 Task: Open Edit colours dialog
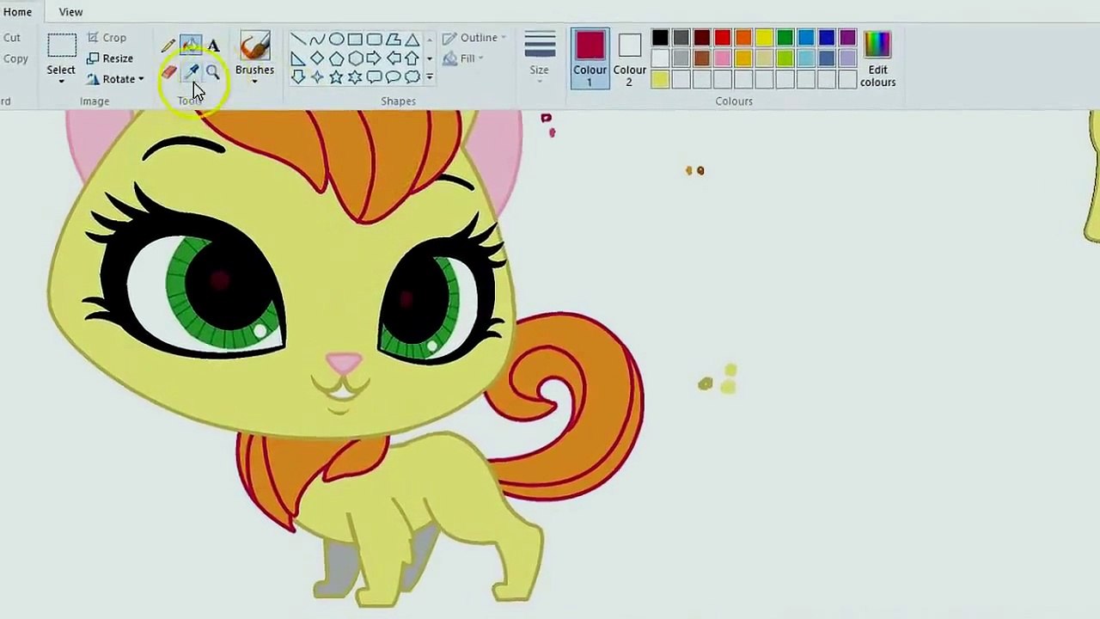coord(877,58)
